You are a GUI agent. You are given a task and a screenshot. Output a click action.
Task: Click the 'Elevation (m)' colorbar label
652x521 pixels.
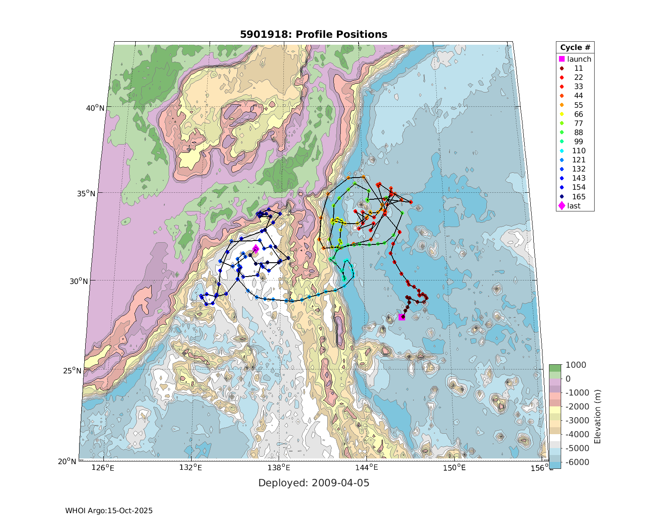[x=597, y=416]
